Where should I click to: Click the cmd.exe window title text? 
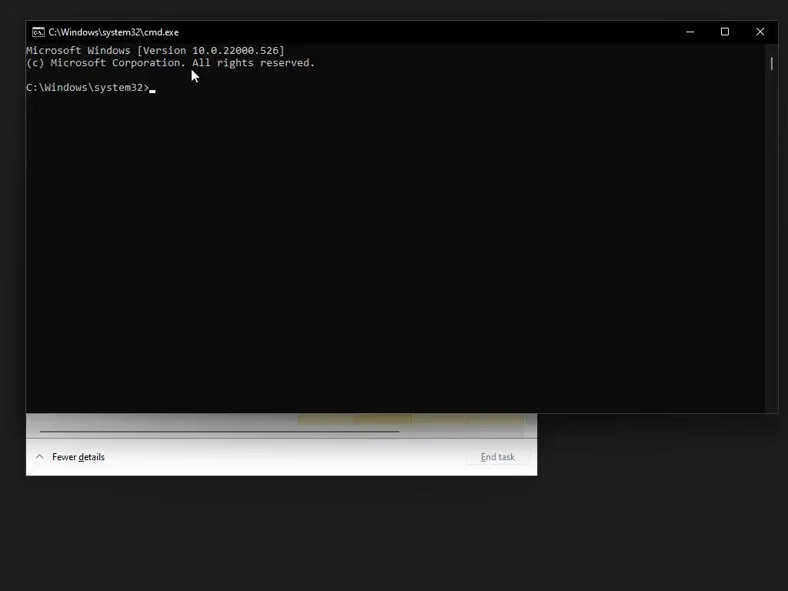tap(114, 32)
